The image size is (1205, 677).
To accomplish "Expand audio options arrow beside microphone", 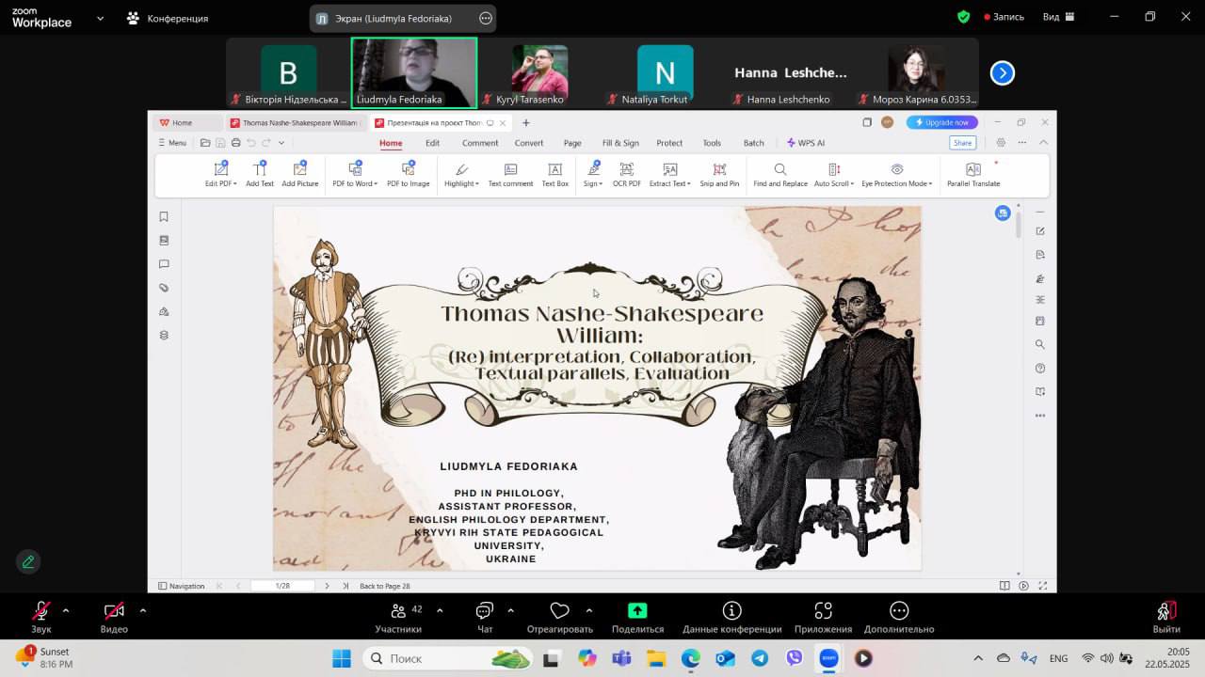I will 66,610.
